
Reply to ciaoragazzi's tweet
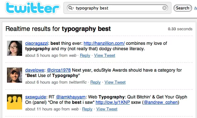pos(85,55)
